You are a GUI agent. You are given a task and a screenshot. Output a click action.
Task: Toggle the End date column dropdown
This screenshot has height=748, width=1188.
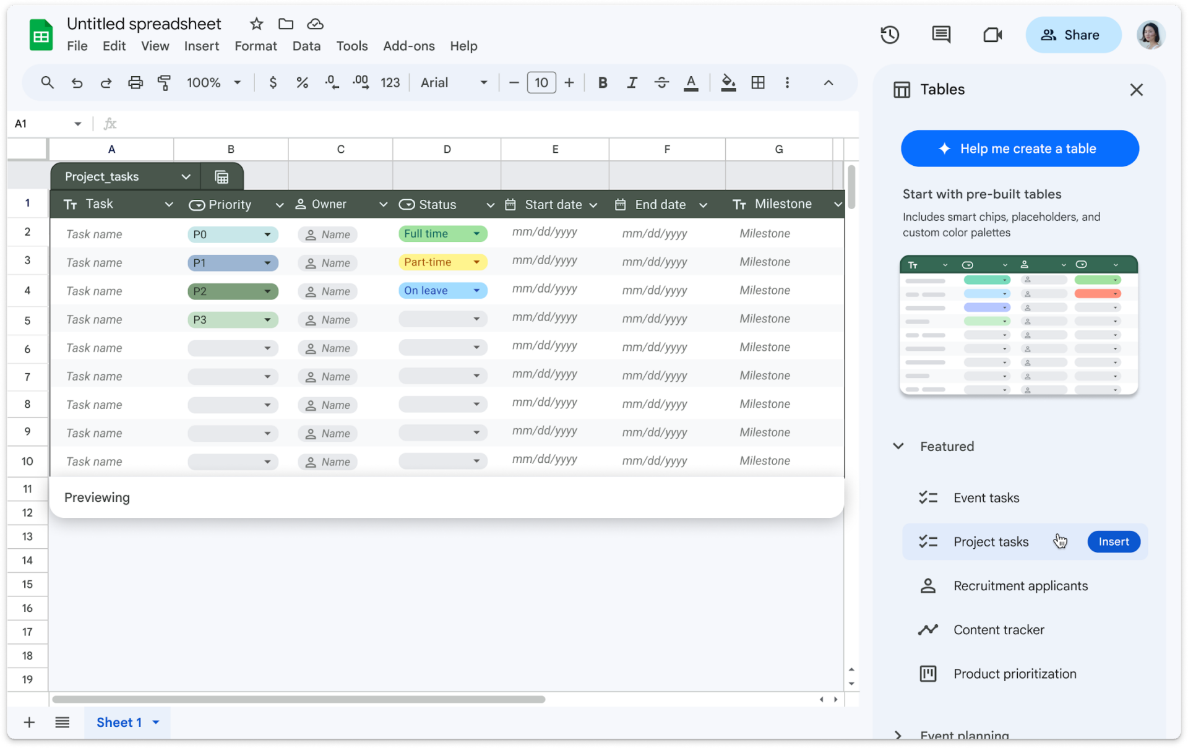coord(703,204)
